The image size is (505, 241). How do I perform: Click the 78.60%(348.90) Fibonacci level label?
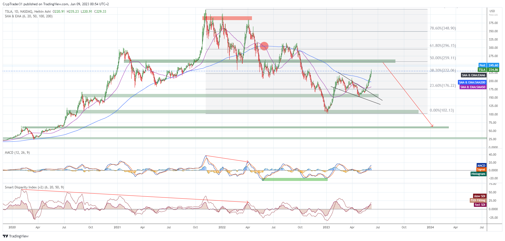coord(443,28)
